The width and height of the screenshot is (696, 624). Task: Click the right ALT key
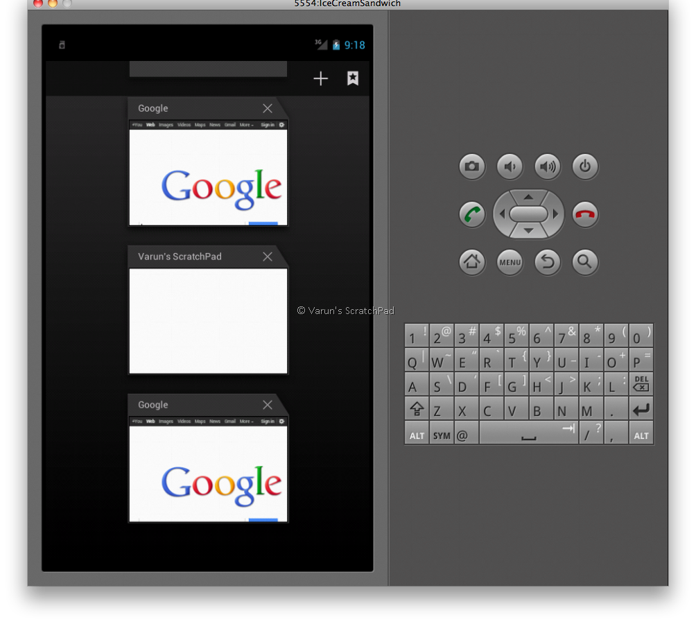tap(641, 433)
